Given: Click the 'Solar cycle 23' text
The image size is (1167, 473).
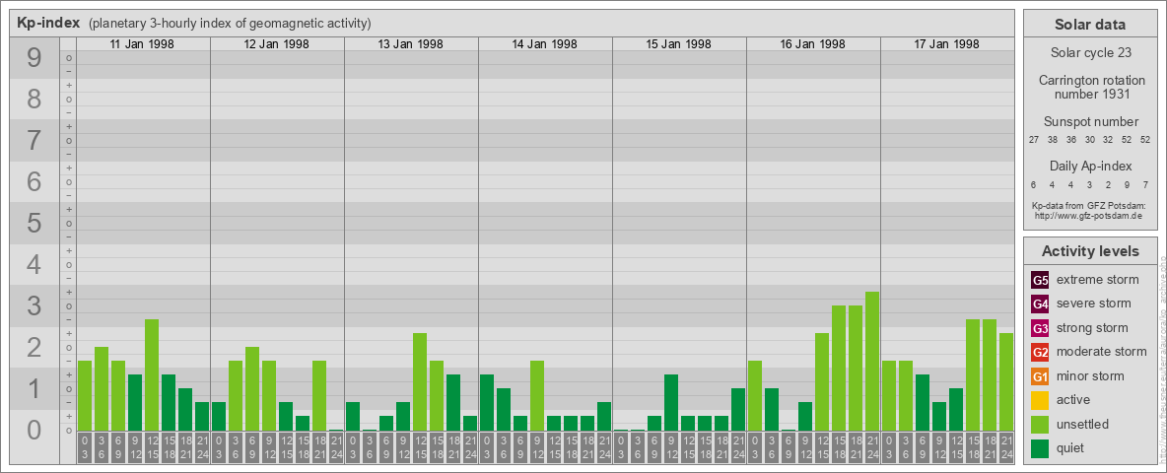Looking at the screenshot, I should click(x=1090, y=53).
